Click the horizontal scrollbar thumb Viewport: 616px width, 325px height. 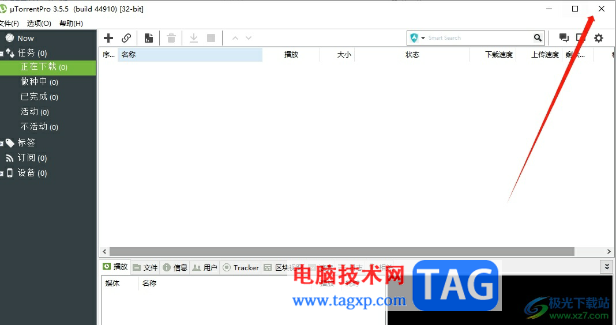pyautogui.click(x=342, y=251)
